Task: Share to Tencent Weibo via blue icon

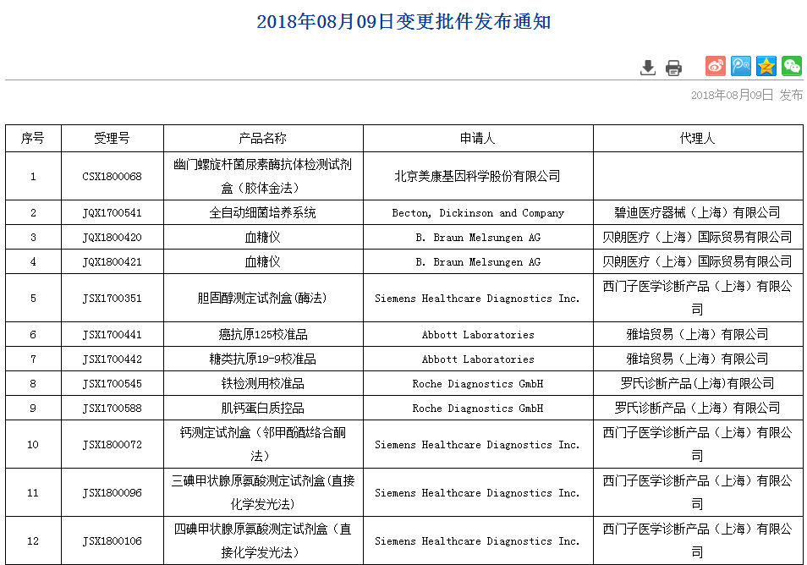Action: pyautogui.click(x=741, y=66)
